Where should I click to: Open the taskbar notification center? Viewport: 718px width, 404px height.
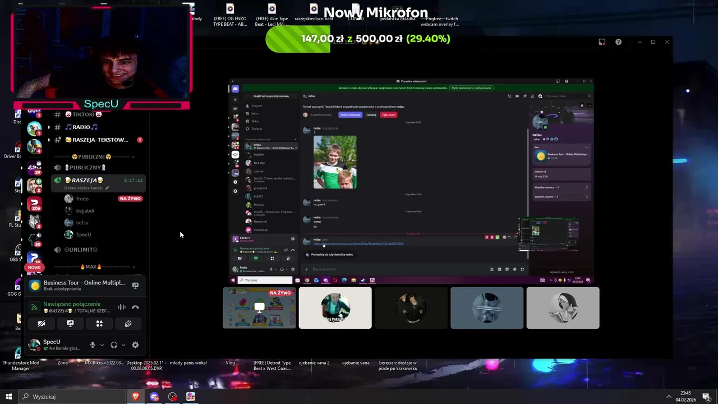click(x=706, y=397)
